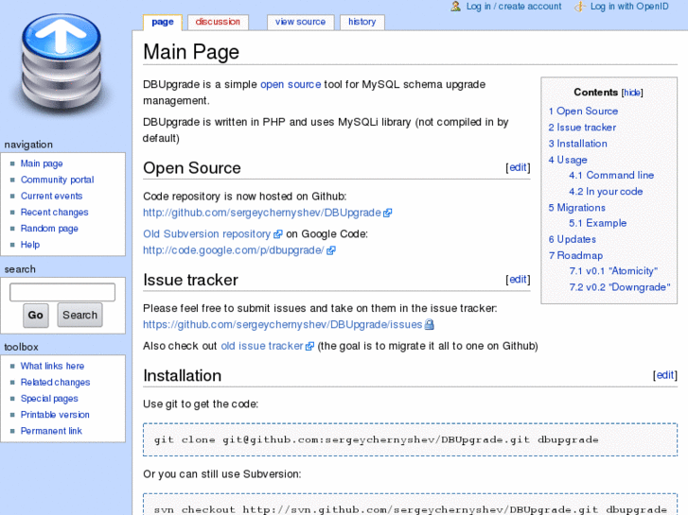Click the Search button
This screenshot has height=515, width=688.
coord(79,315)
